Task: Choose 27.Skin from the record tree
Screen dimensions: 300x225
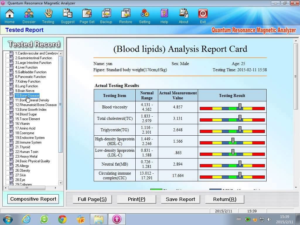Action: (21, 175)
